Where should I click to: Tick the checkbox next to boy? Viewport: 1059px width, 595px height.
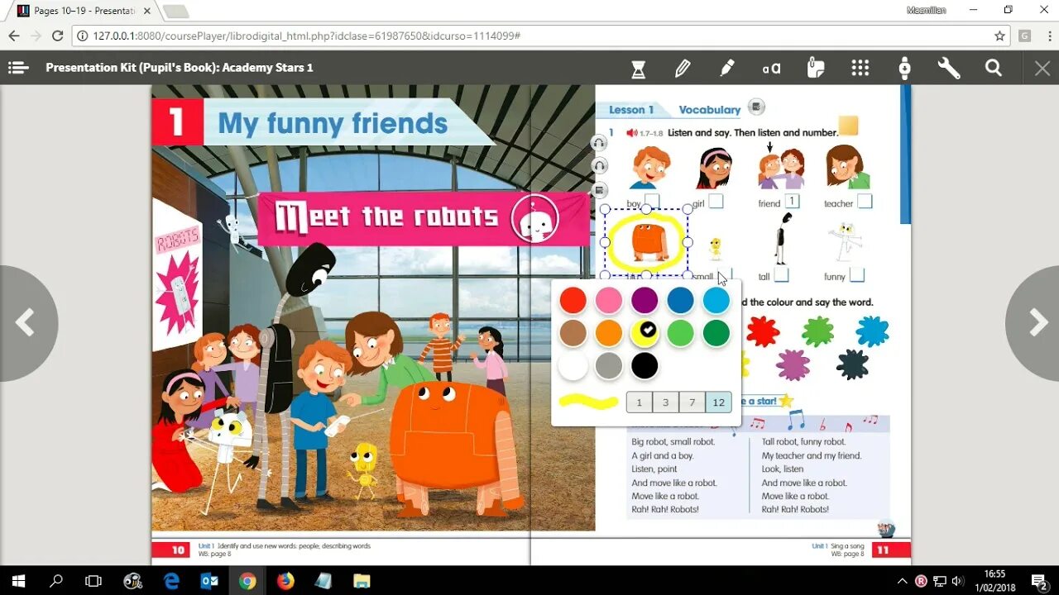pyautogui.click(x=652, y=201)
